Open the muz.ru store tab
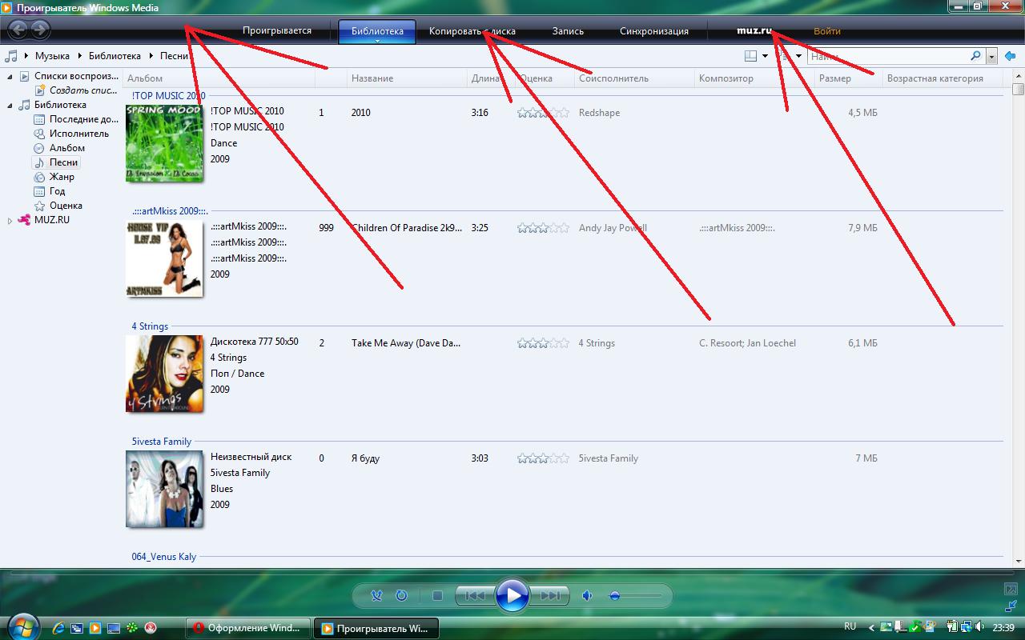The image size is (1025, 640). [754, 31]
